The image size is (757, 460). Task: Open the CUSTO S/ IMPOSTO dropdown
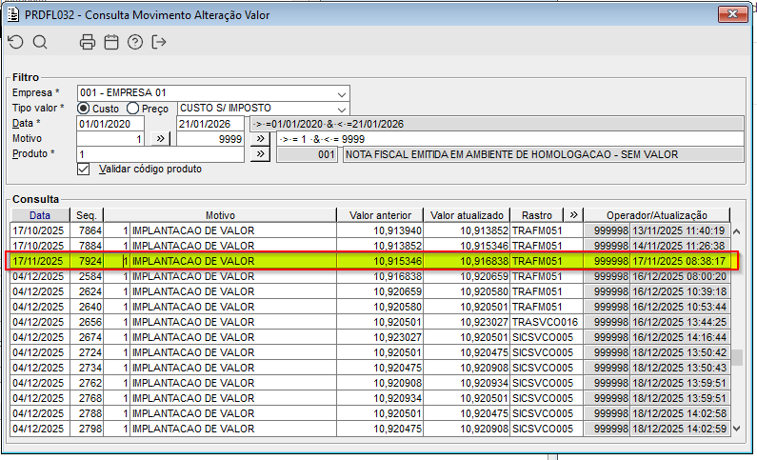coord(341,109)
